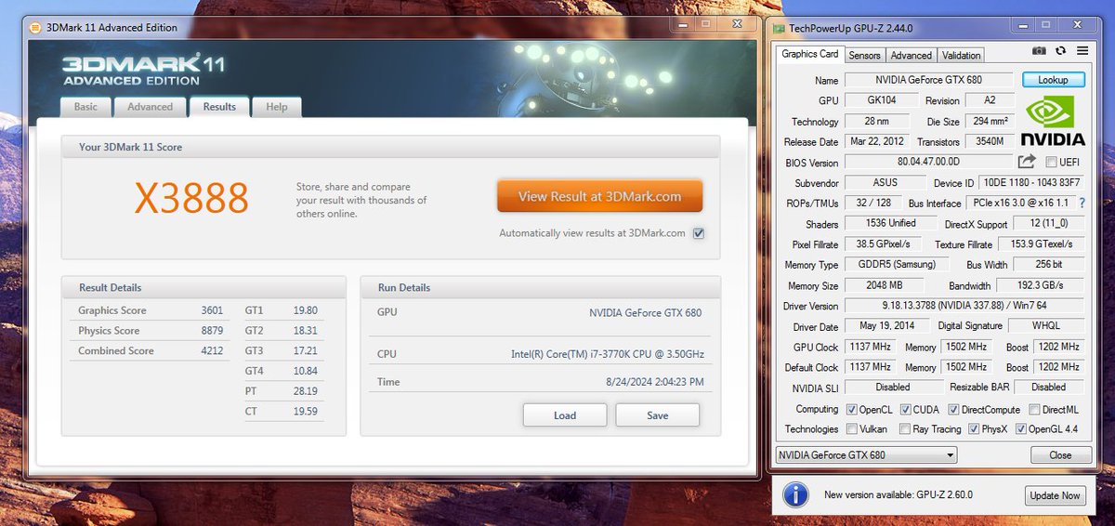The image size is (1115, 526).
Task: Toggle the OpenCL checkbox
Action: pyautogui.click(x=851, y=410)
